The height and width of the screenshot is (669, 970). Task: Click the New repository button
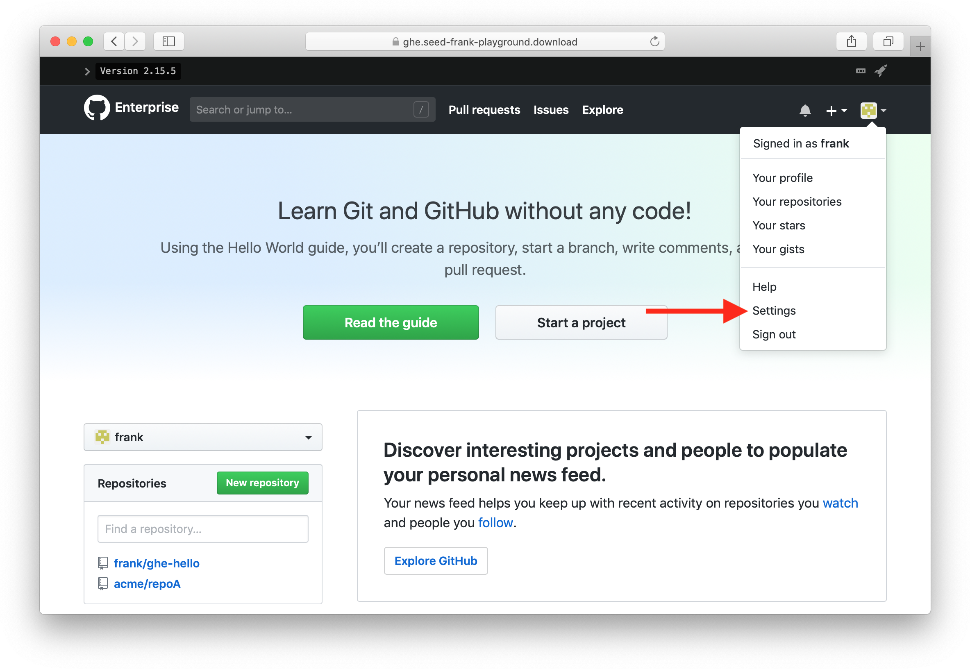point(262,483)
